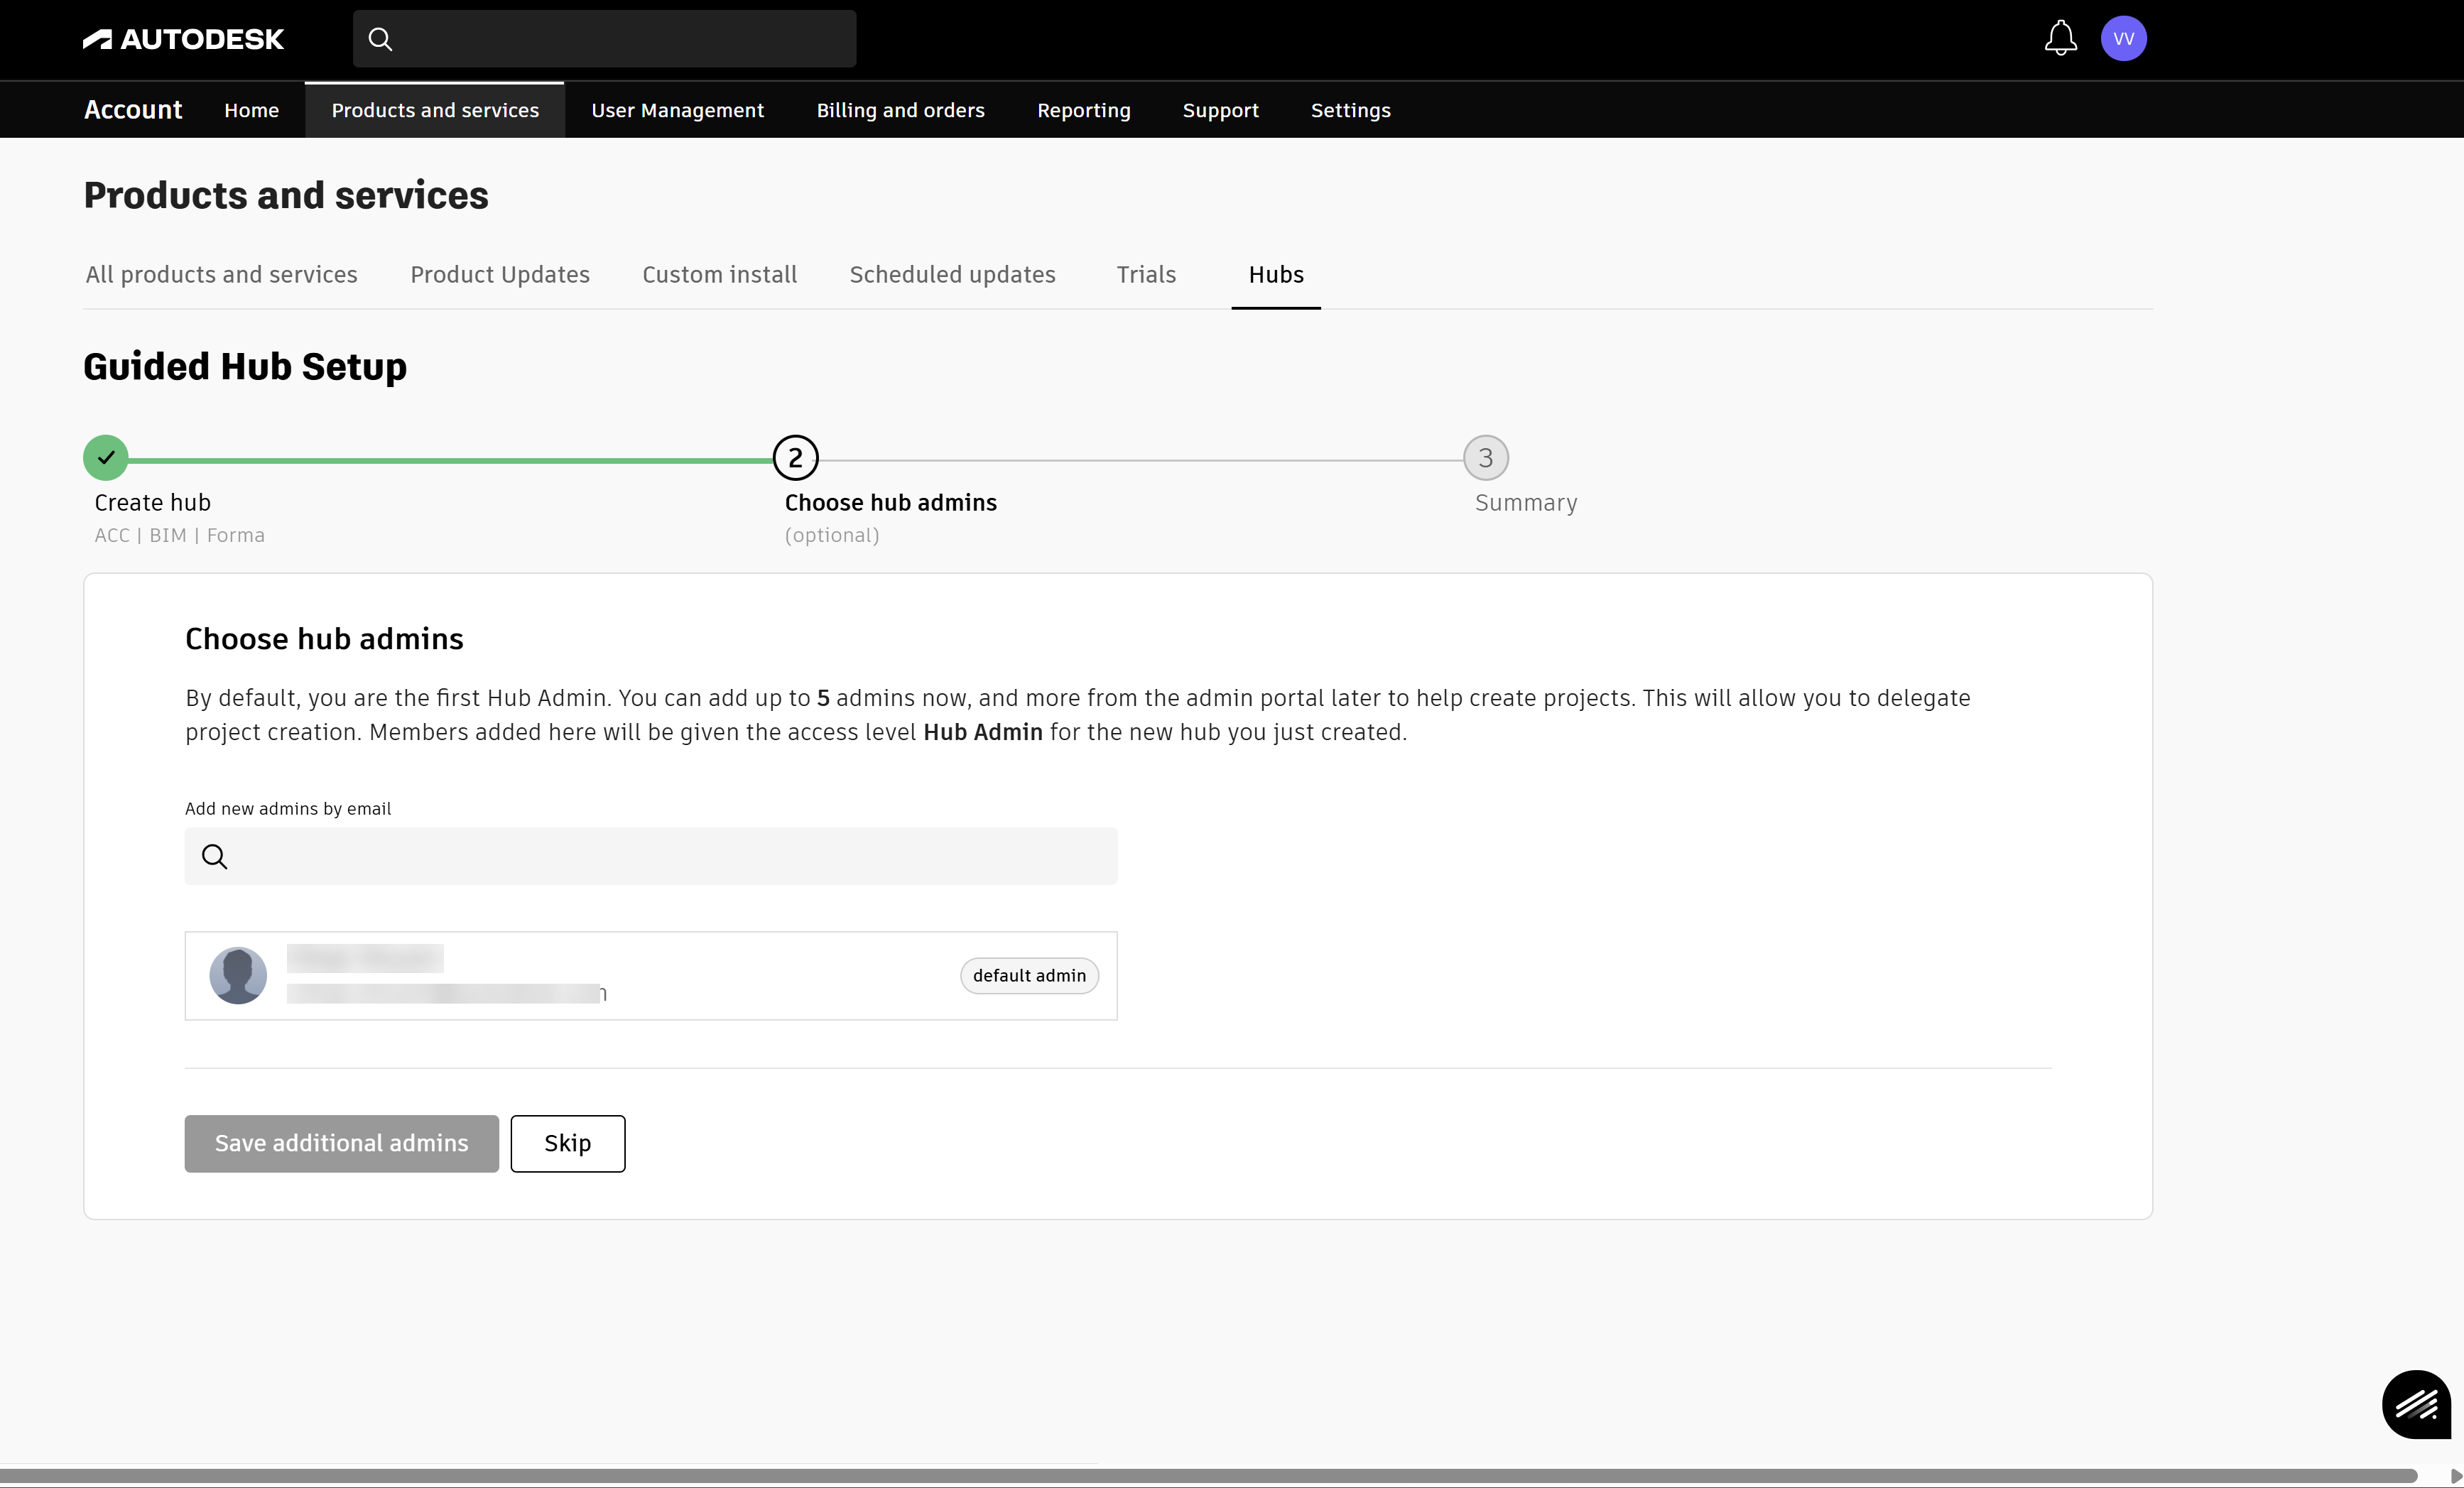This screenshot has height=1488, width=2464.
Task: Open the Settings menu item
Action: click(1351, 110)
